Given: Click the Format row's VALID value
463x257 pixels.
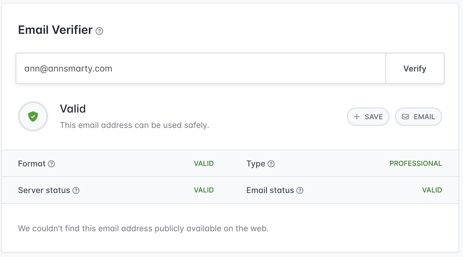Looking at the screenshot, I should tap(204, 164).
